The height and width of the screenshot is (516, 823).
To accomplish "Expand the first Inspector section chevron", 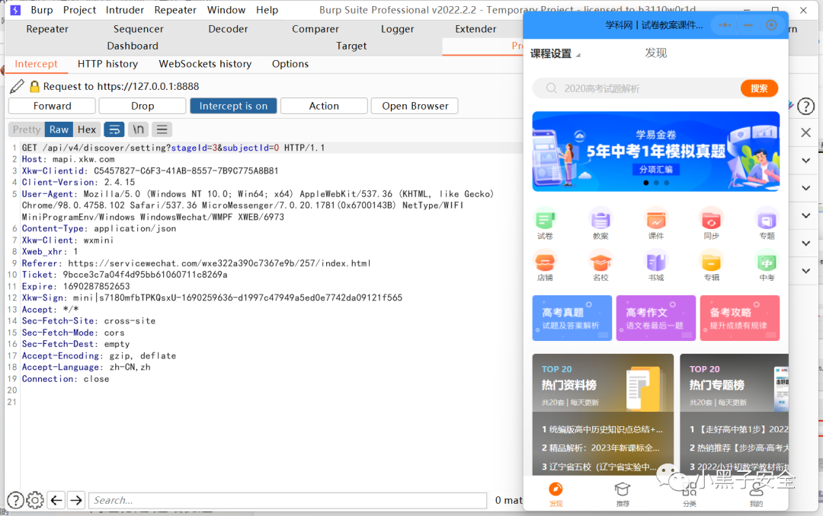I will point(805,161).
